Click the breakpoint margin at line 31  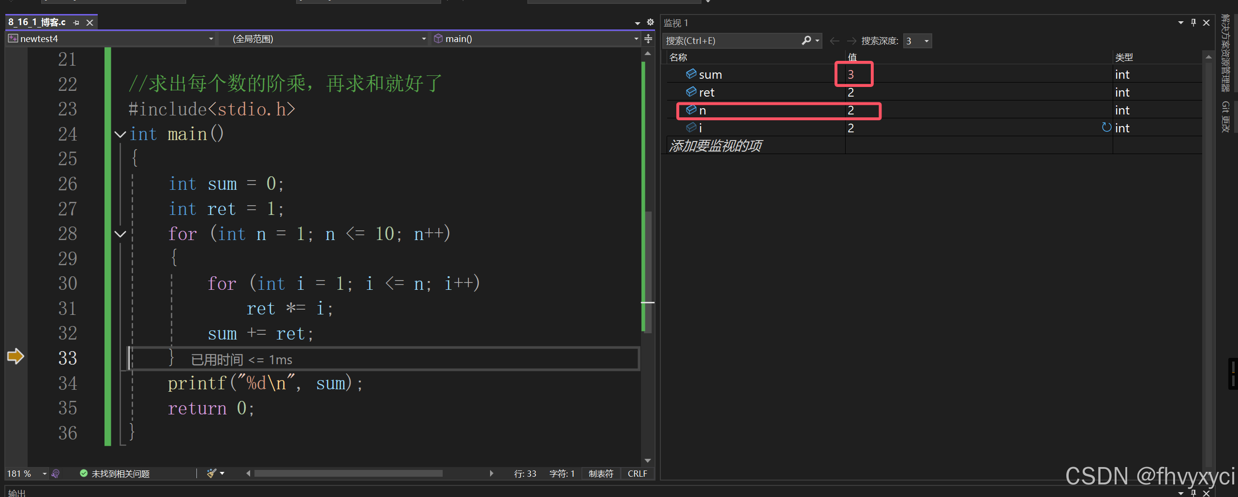[x=15, y=309]
